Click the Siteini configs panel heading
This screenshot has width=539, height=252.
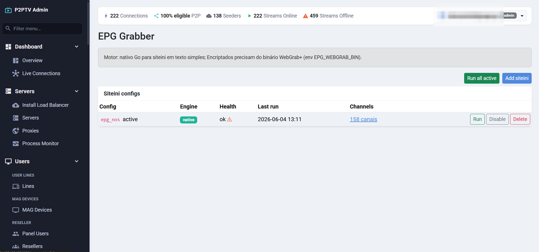122,93
